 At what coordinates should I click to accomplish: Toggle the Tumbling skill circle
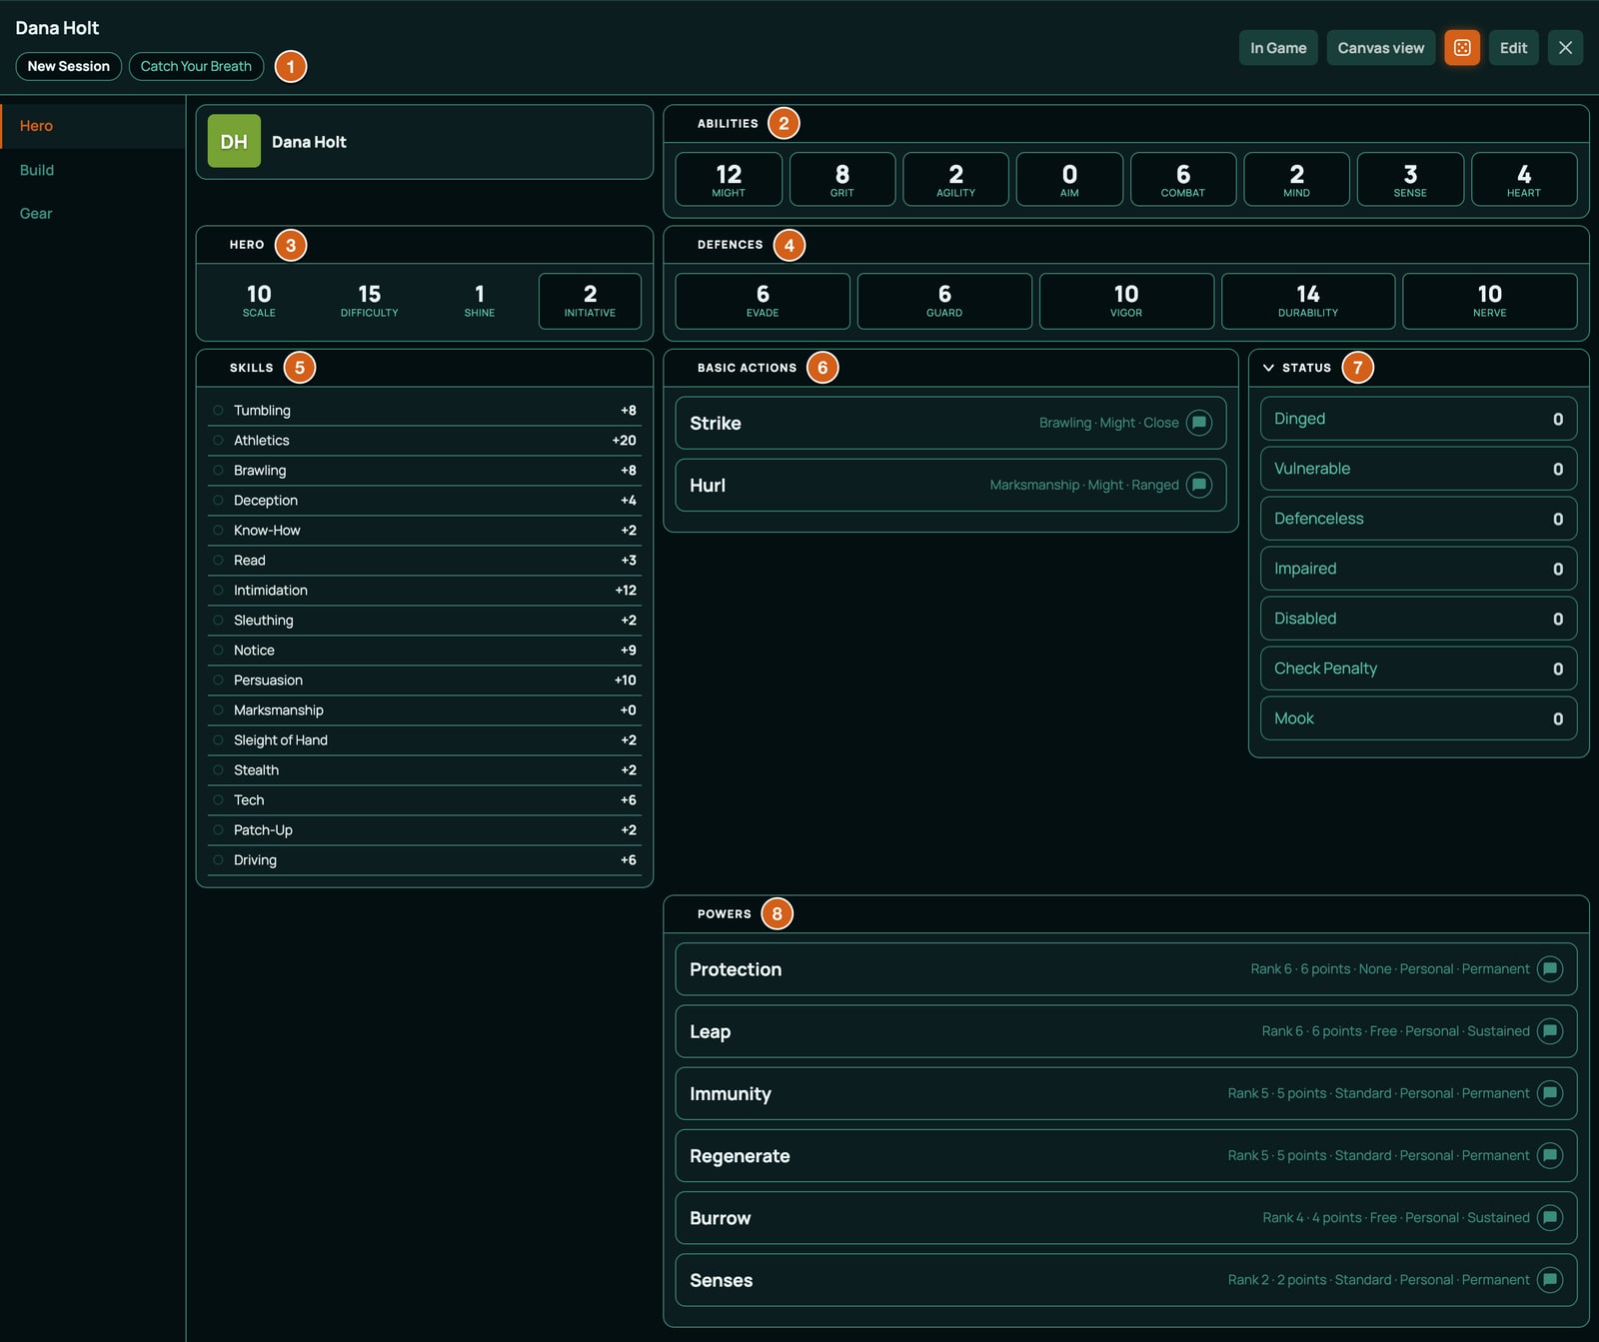coord(218,411)
